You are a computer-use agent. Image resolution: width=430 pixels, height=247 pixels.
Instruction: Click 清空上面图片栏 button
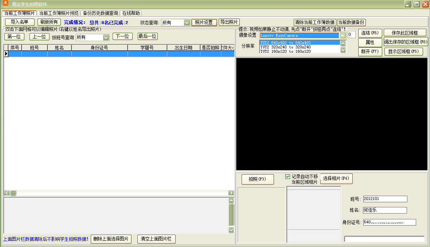tap(156, 239)
